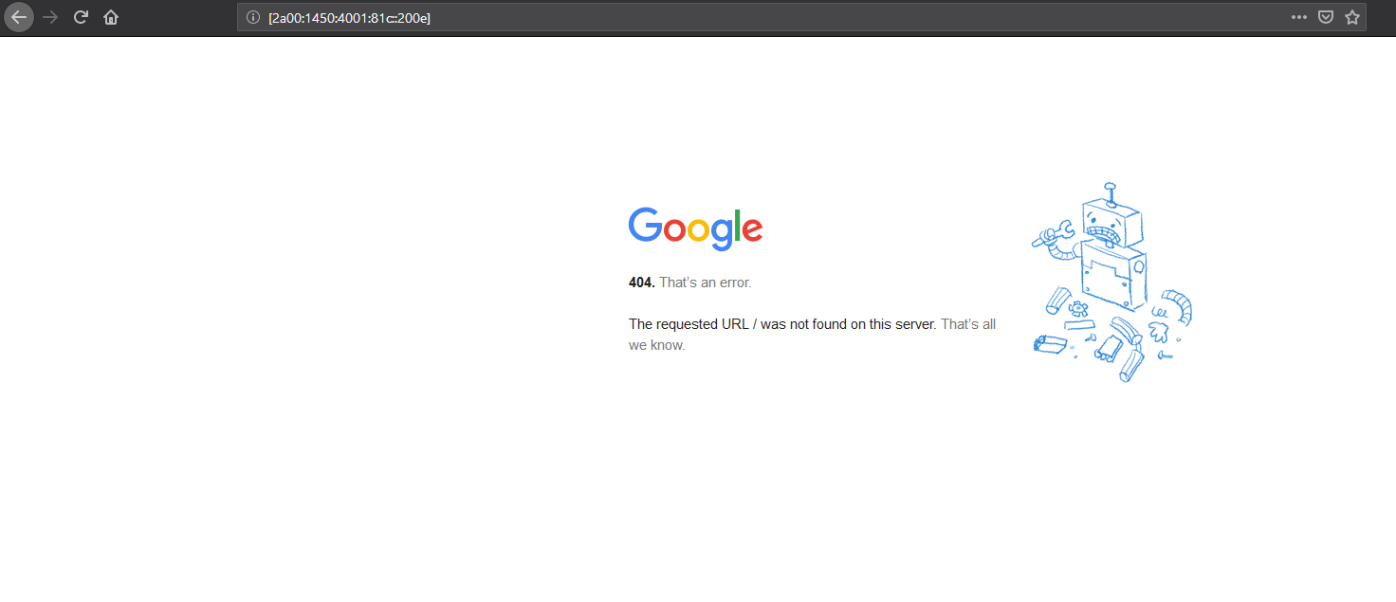Click the "we know." text on the last line
Screen dimensions: 1396x602
tap(656, 345)
